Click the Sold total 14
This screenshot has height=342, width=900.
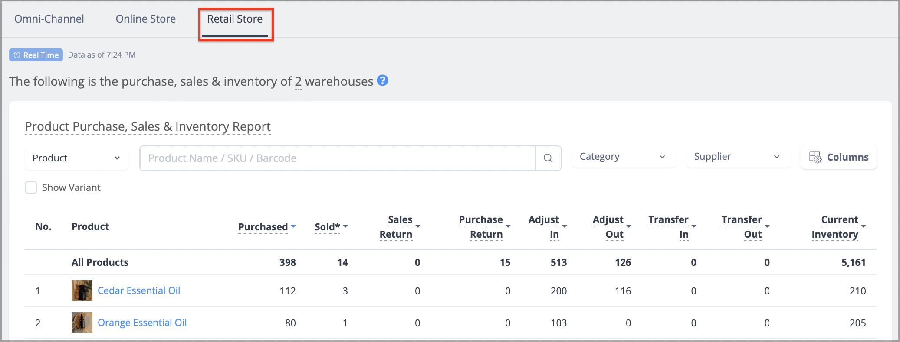343,262
